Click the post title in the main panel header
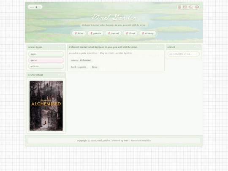 coord(103,47)
